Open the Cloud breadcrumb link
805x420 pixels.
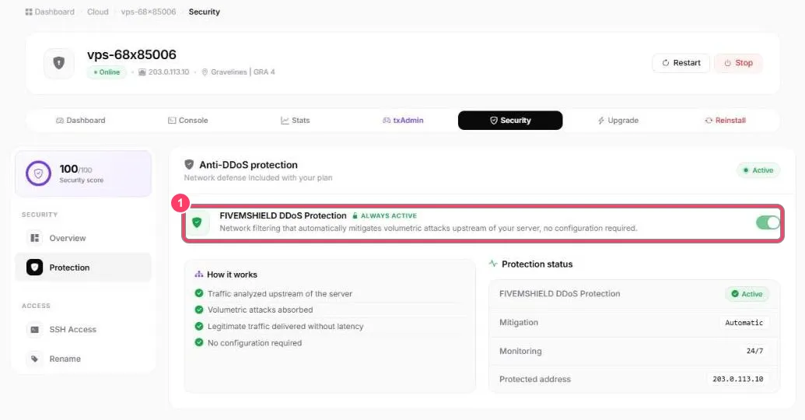(97, 12)
